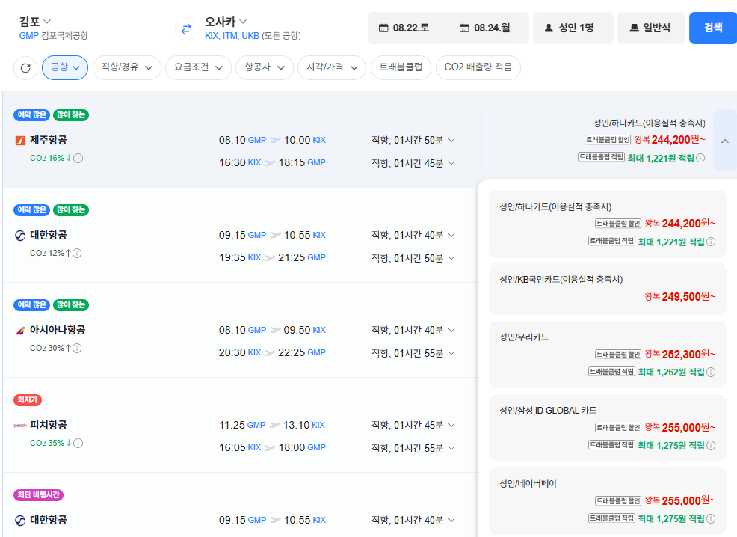Change departure date 08.22.토
The image size is (737, 537).
tap(407, 28)
